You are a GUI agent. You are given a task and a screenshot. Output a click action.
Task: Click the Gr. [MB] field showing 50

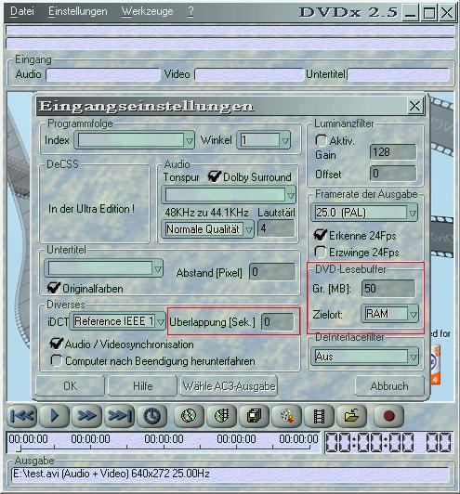click(388, 288)
